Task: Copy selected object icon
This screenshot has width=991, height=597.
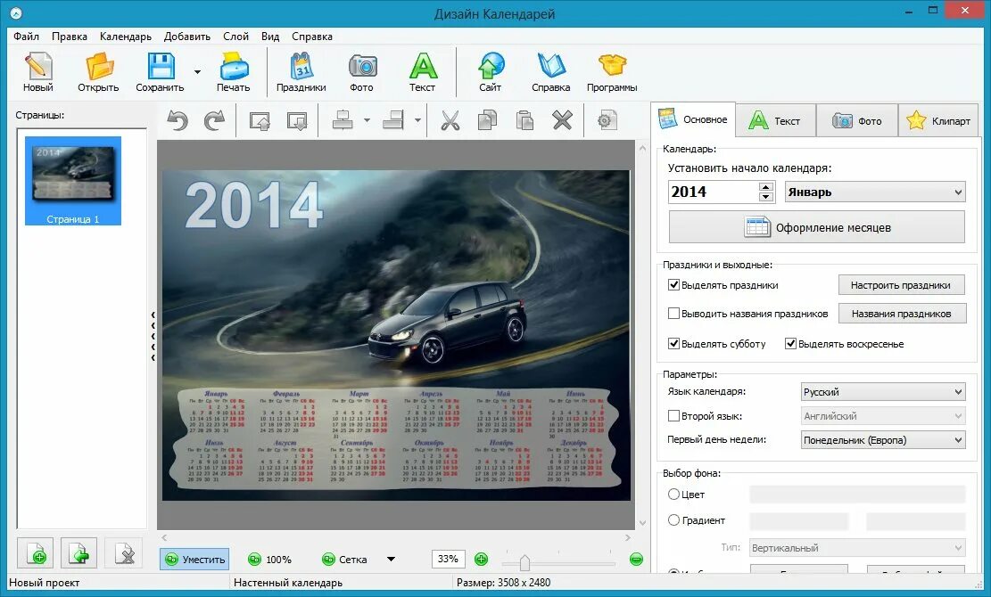Action: [x=487, y=120]
